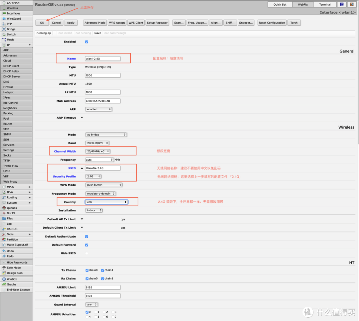The image size is (359, 321).
Task: Open the Queues sidebar icon
Action: coord(4,208)
